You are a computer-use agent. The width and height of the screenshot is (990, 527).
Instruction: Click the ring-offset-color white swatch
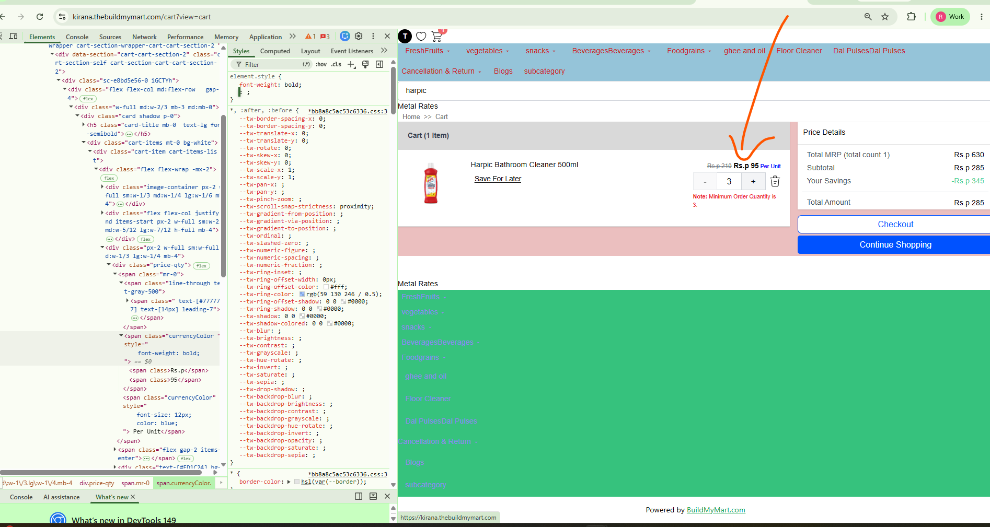pyautogui.click(x=326, y=287)
